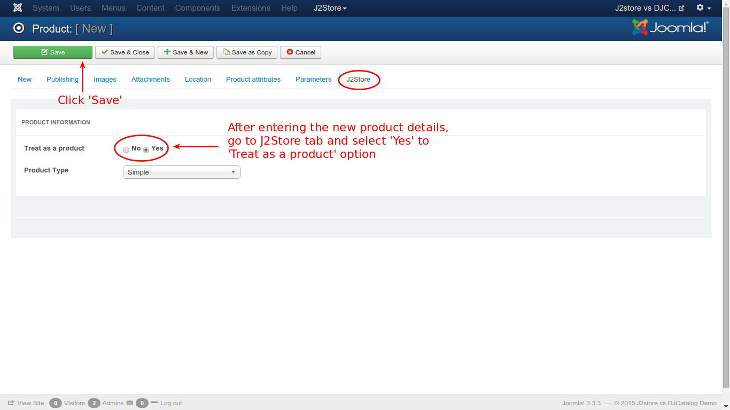Viewport: 730px width, 410px height.
Task: Open the Extensions menu
Action: click(x=251, y=8)
